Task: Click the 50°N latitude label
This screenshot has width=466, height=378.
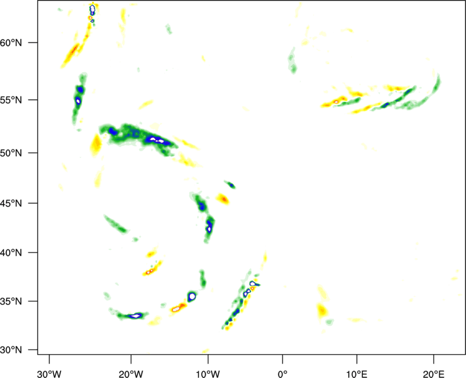Action: coord(11,153)
